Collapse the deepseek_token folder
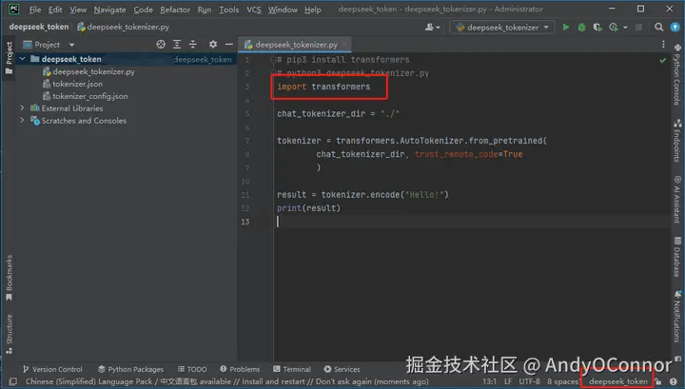Viewport: 685px width, 389px height. pos(22,59)
